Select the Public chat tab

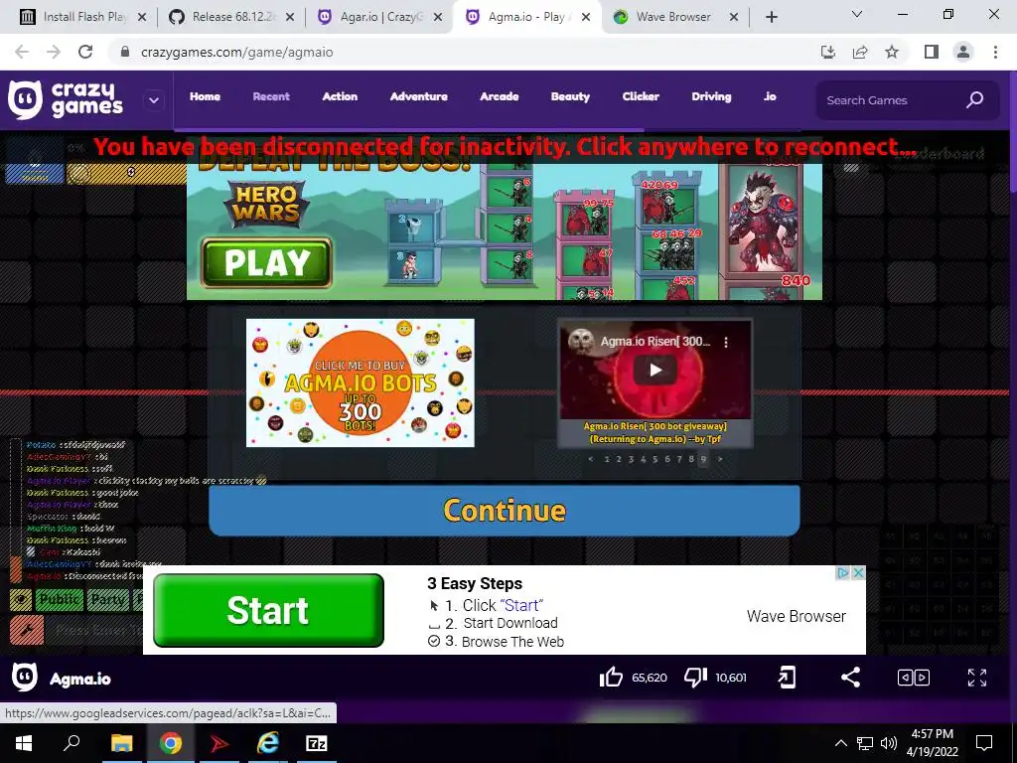[60, 599]
